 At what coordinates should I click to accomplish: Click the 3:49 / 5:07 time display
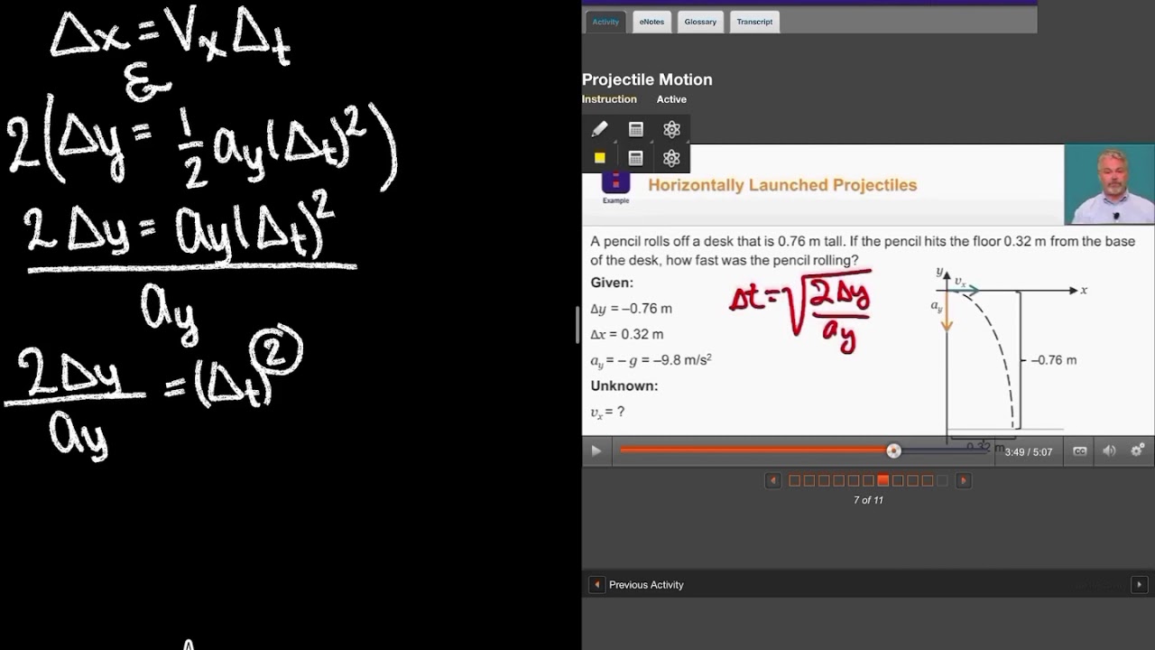1029,452
